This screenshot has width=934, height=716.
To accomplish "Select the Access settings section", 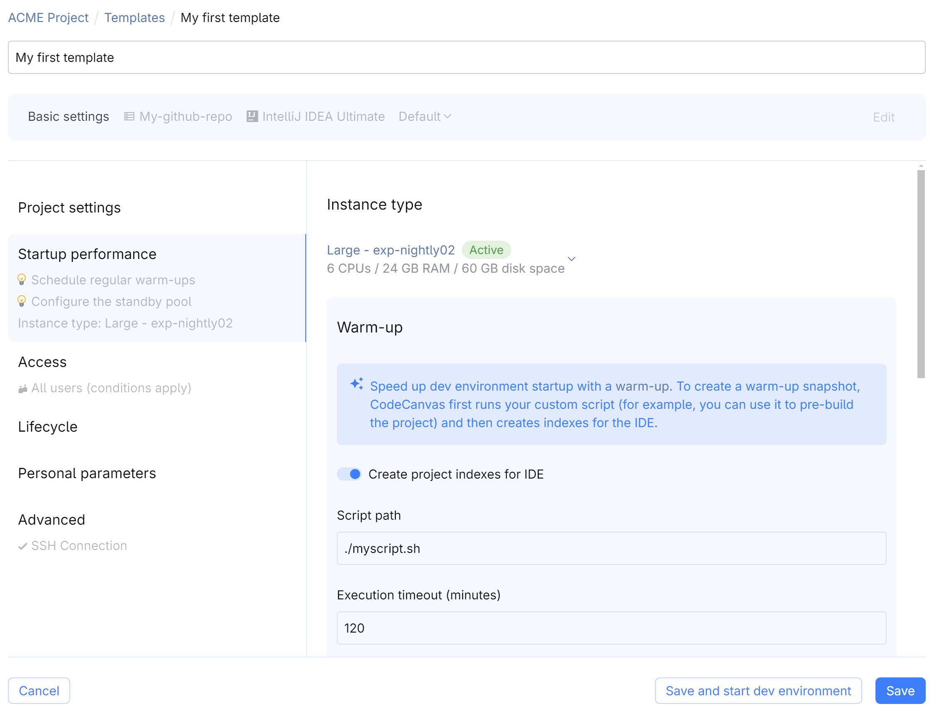I will pyautogui.click(x=42, y=362).
